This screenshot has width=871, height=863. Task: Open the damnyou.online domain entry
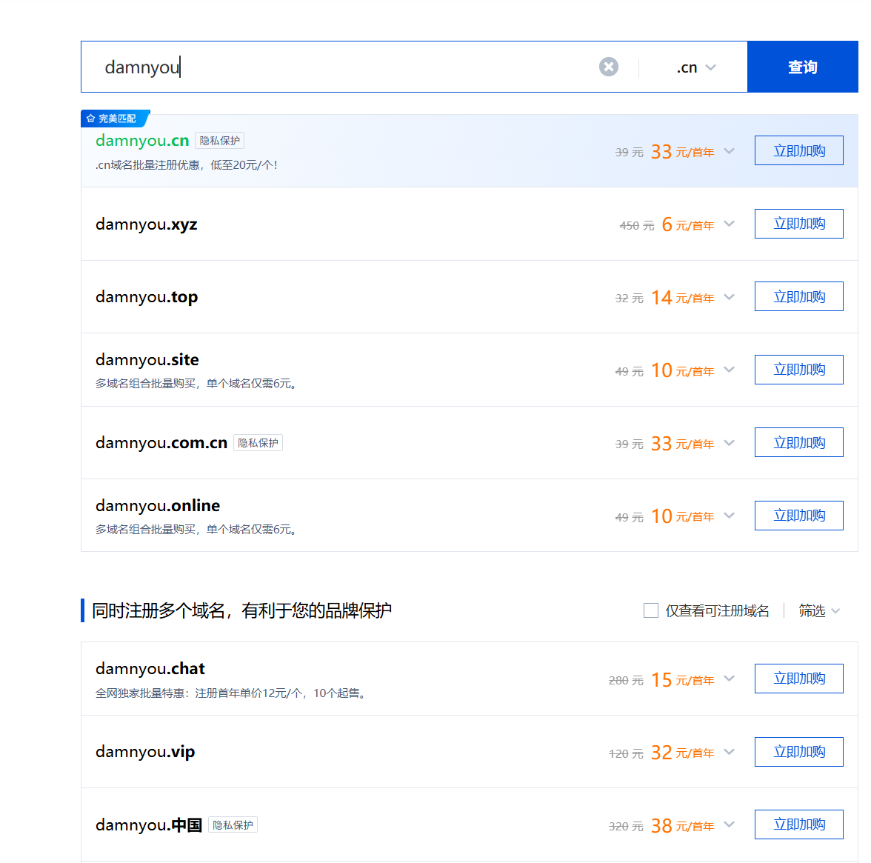point(158,506)
